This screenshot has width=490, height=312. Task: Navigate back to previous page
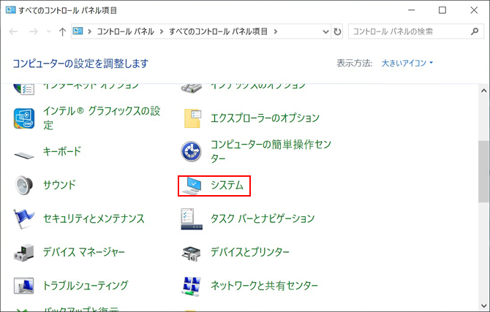click(x=13, y=31)
